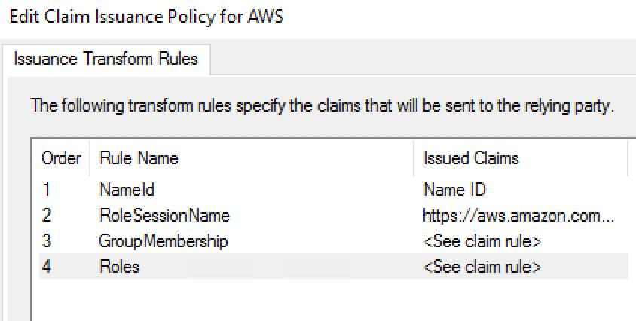Click order number 4 in the list

tap(47, 267)
